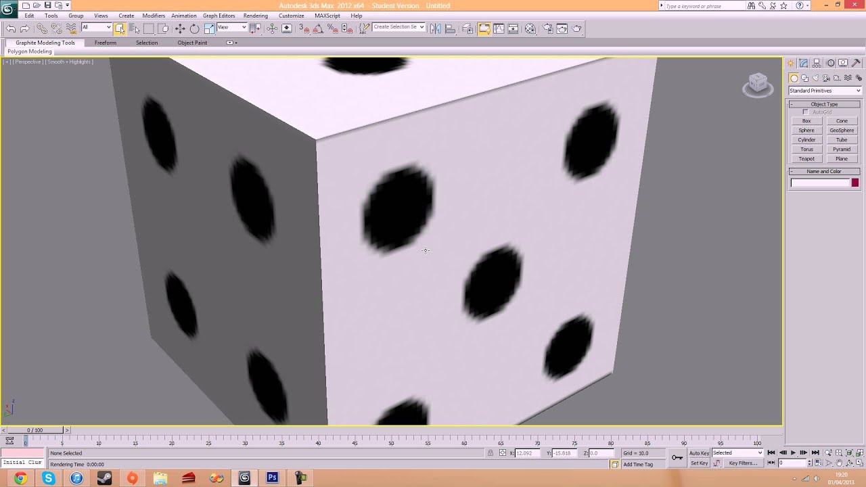Click the object color swatch
Image resolution: width=866 pixels, height=487 pixels.
pyautogui.click(x=855, y=183)
